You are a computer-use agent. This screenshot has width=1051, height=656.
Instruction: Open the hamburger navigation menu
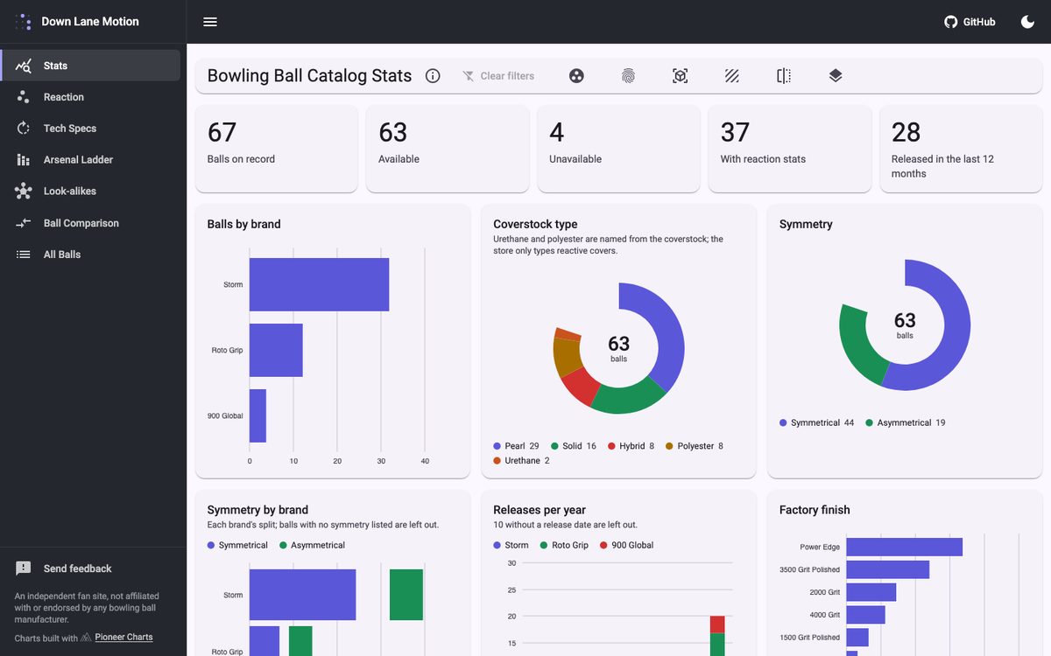[210, 22]
